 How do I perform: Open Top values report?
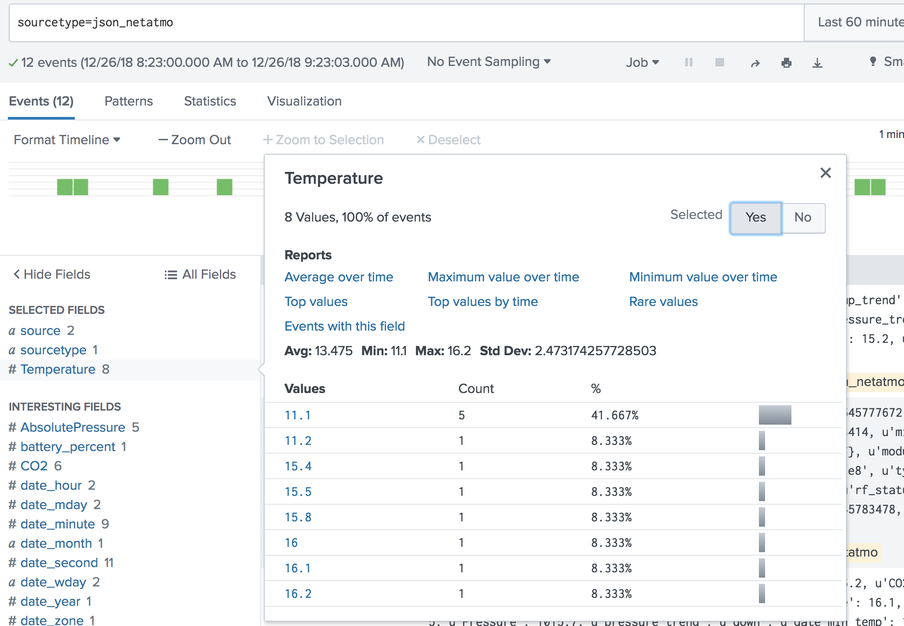316,302
